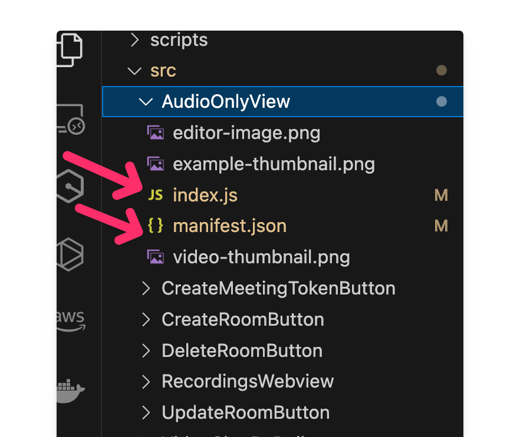Select example-thumbnail.png in the file tree
The width and height of the screenshot is (520, 437).
pos(274,164)
